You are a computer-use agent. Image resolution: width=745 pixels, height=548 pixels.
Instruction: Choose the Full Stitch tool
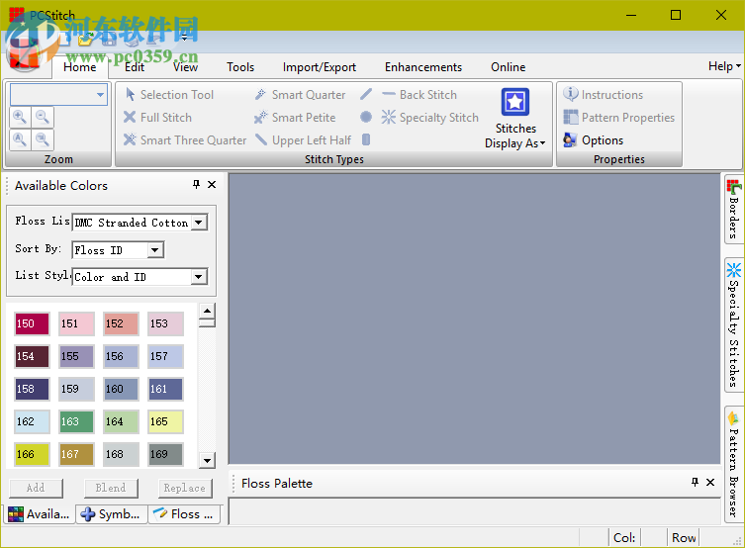pos(157,118)
